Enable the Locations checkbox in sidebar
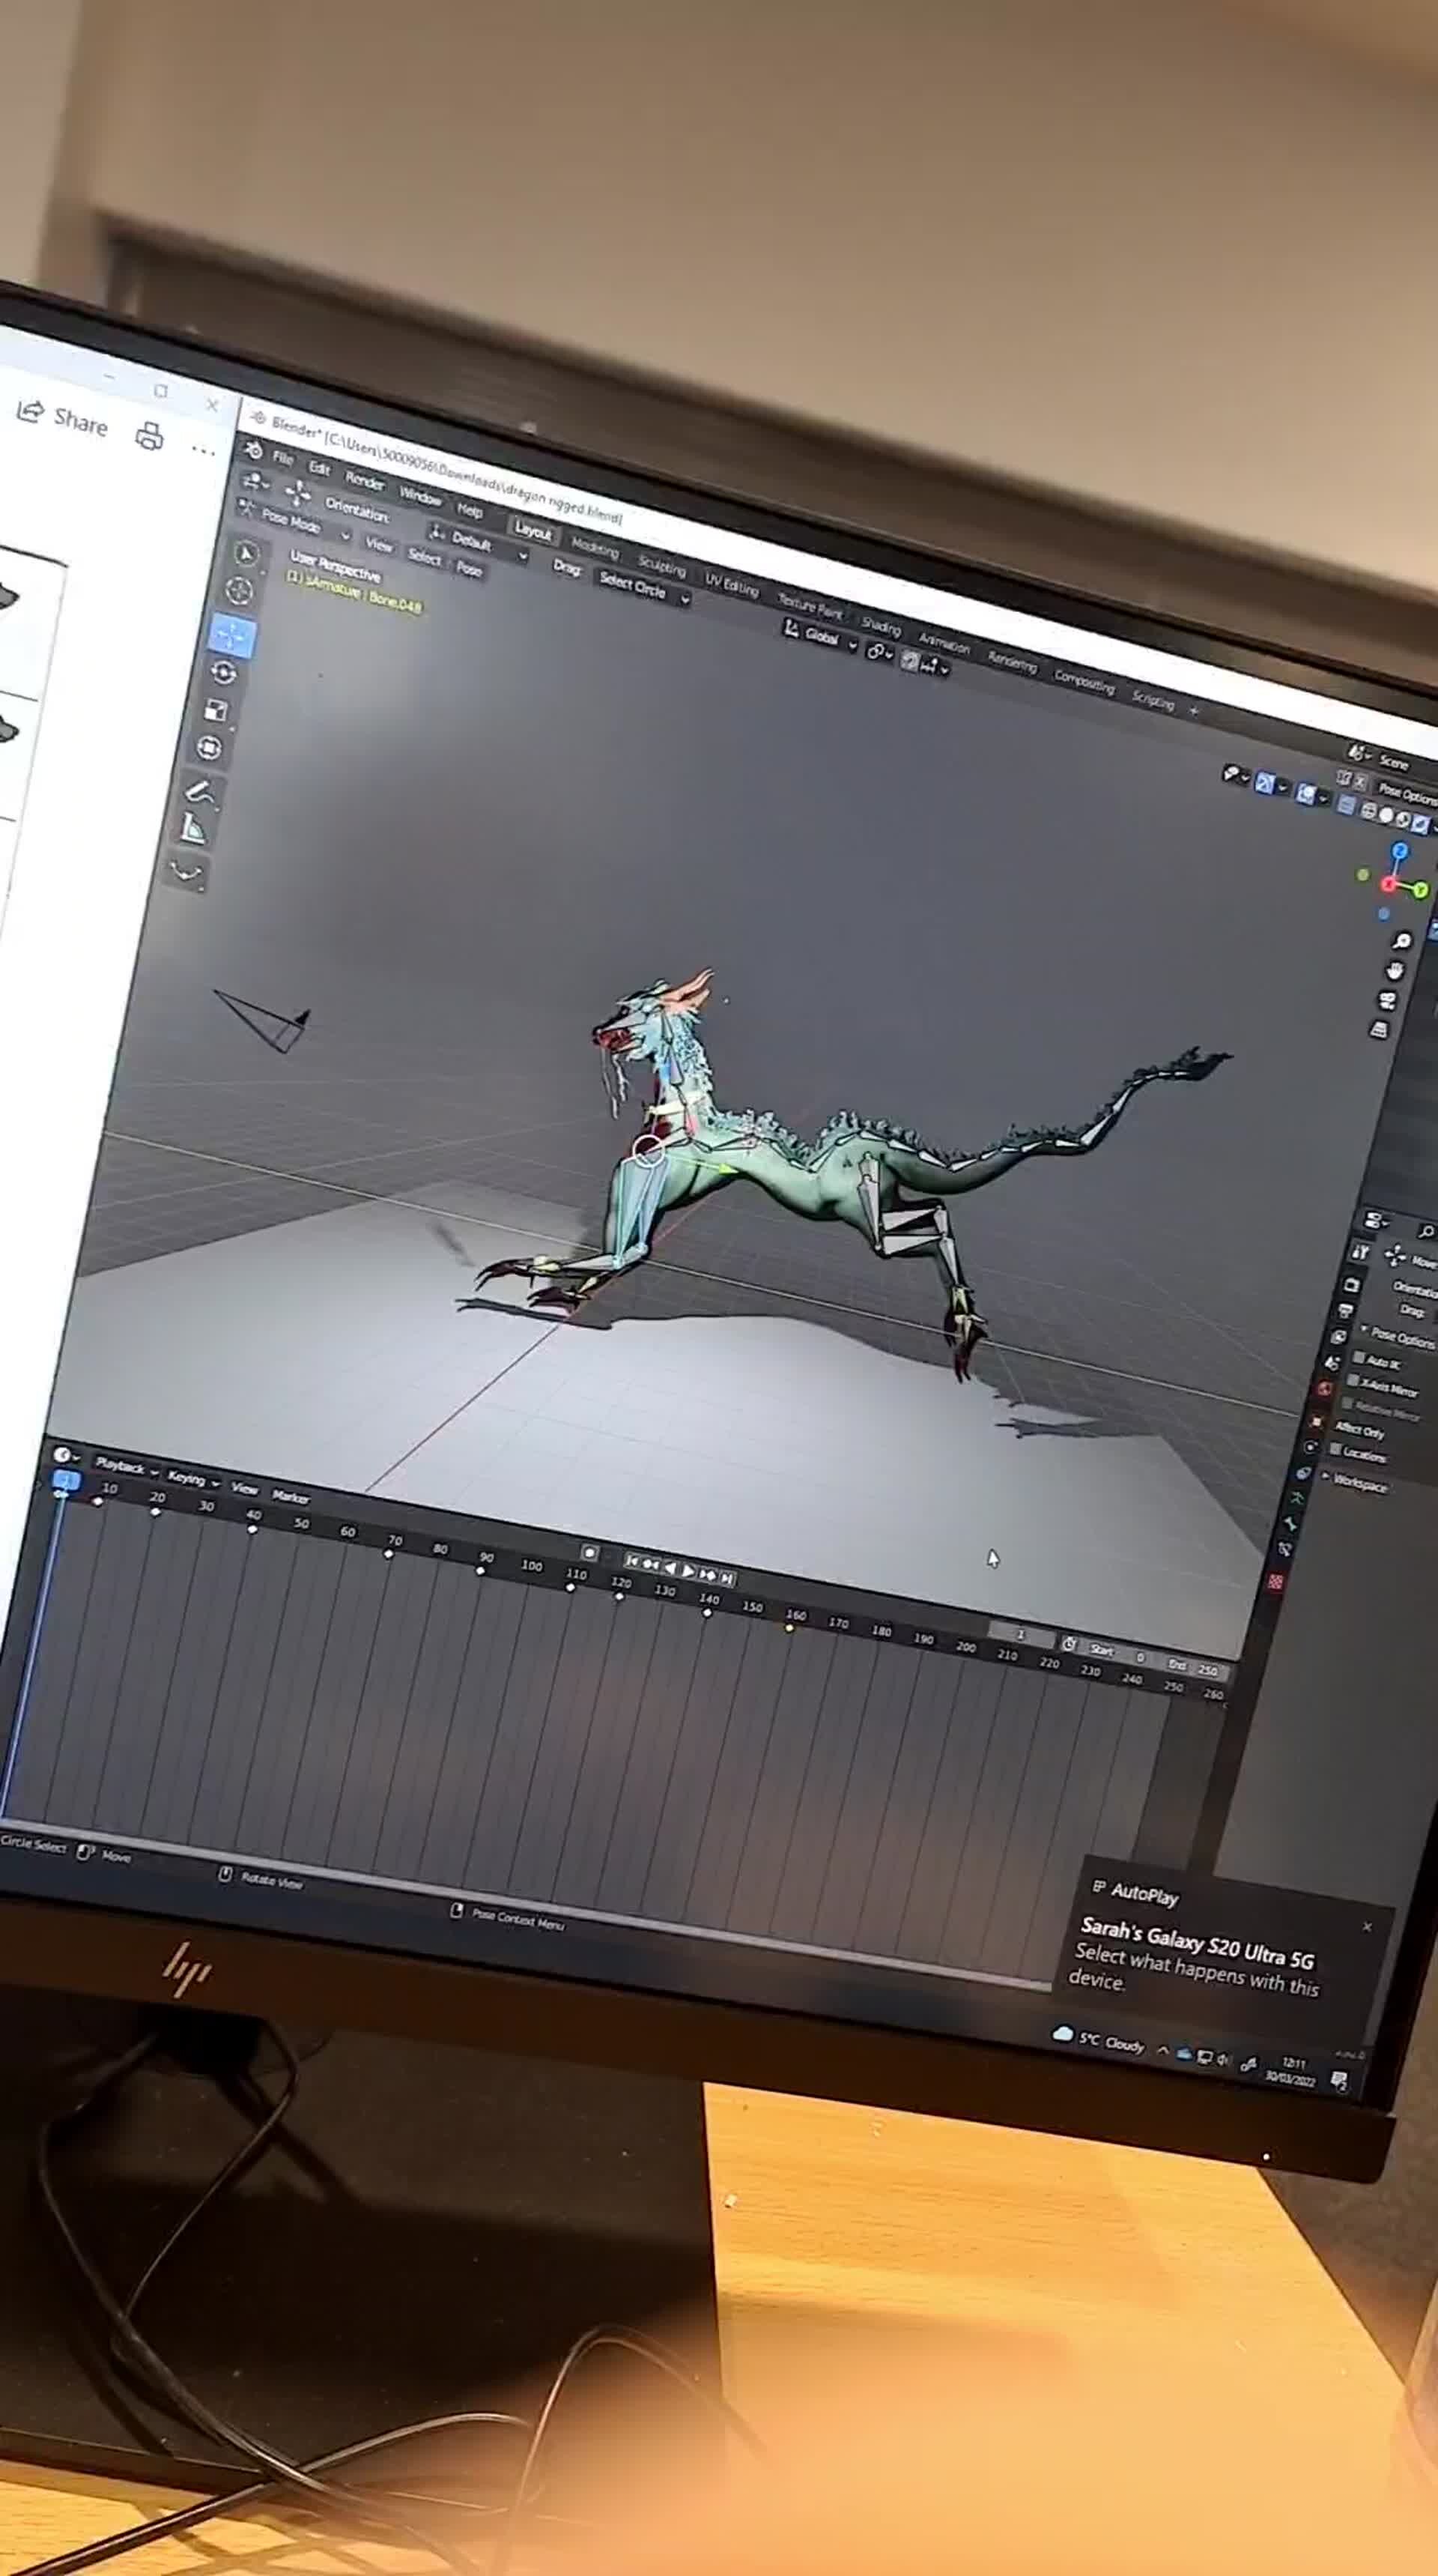 tap(1336, 1450)
